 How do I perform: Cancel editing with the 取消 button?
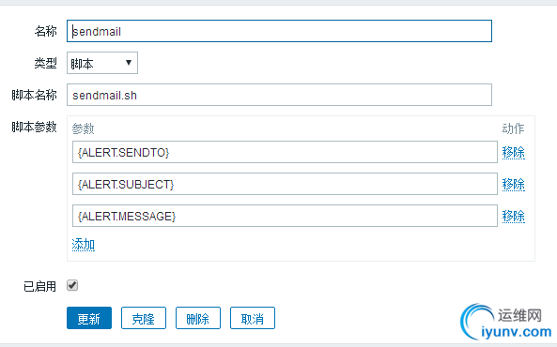tap(253, 318)
